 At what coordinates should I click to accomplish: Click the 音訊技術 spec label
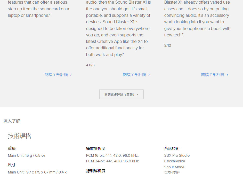(x=172, y=148)
